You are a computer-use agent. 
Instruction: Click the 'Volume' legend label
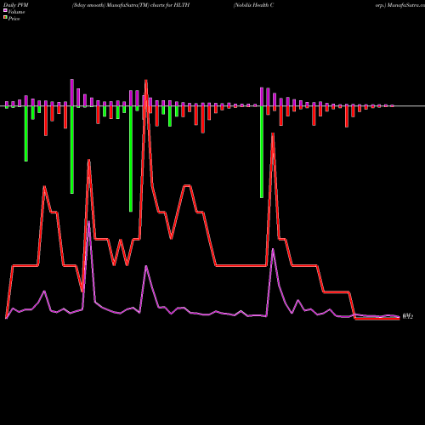[x=16, y=12]
